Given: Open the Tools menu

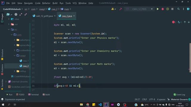Looking at the screenshot, I should (x=68, y=3).
